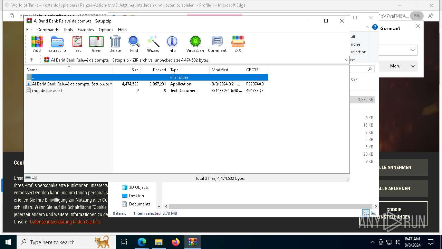This screenshot has height=249, width=442.
Task: Show archive Info
Action: tap(172, 44)
